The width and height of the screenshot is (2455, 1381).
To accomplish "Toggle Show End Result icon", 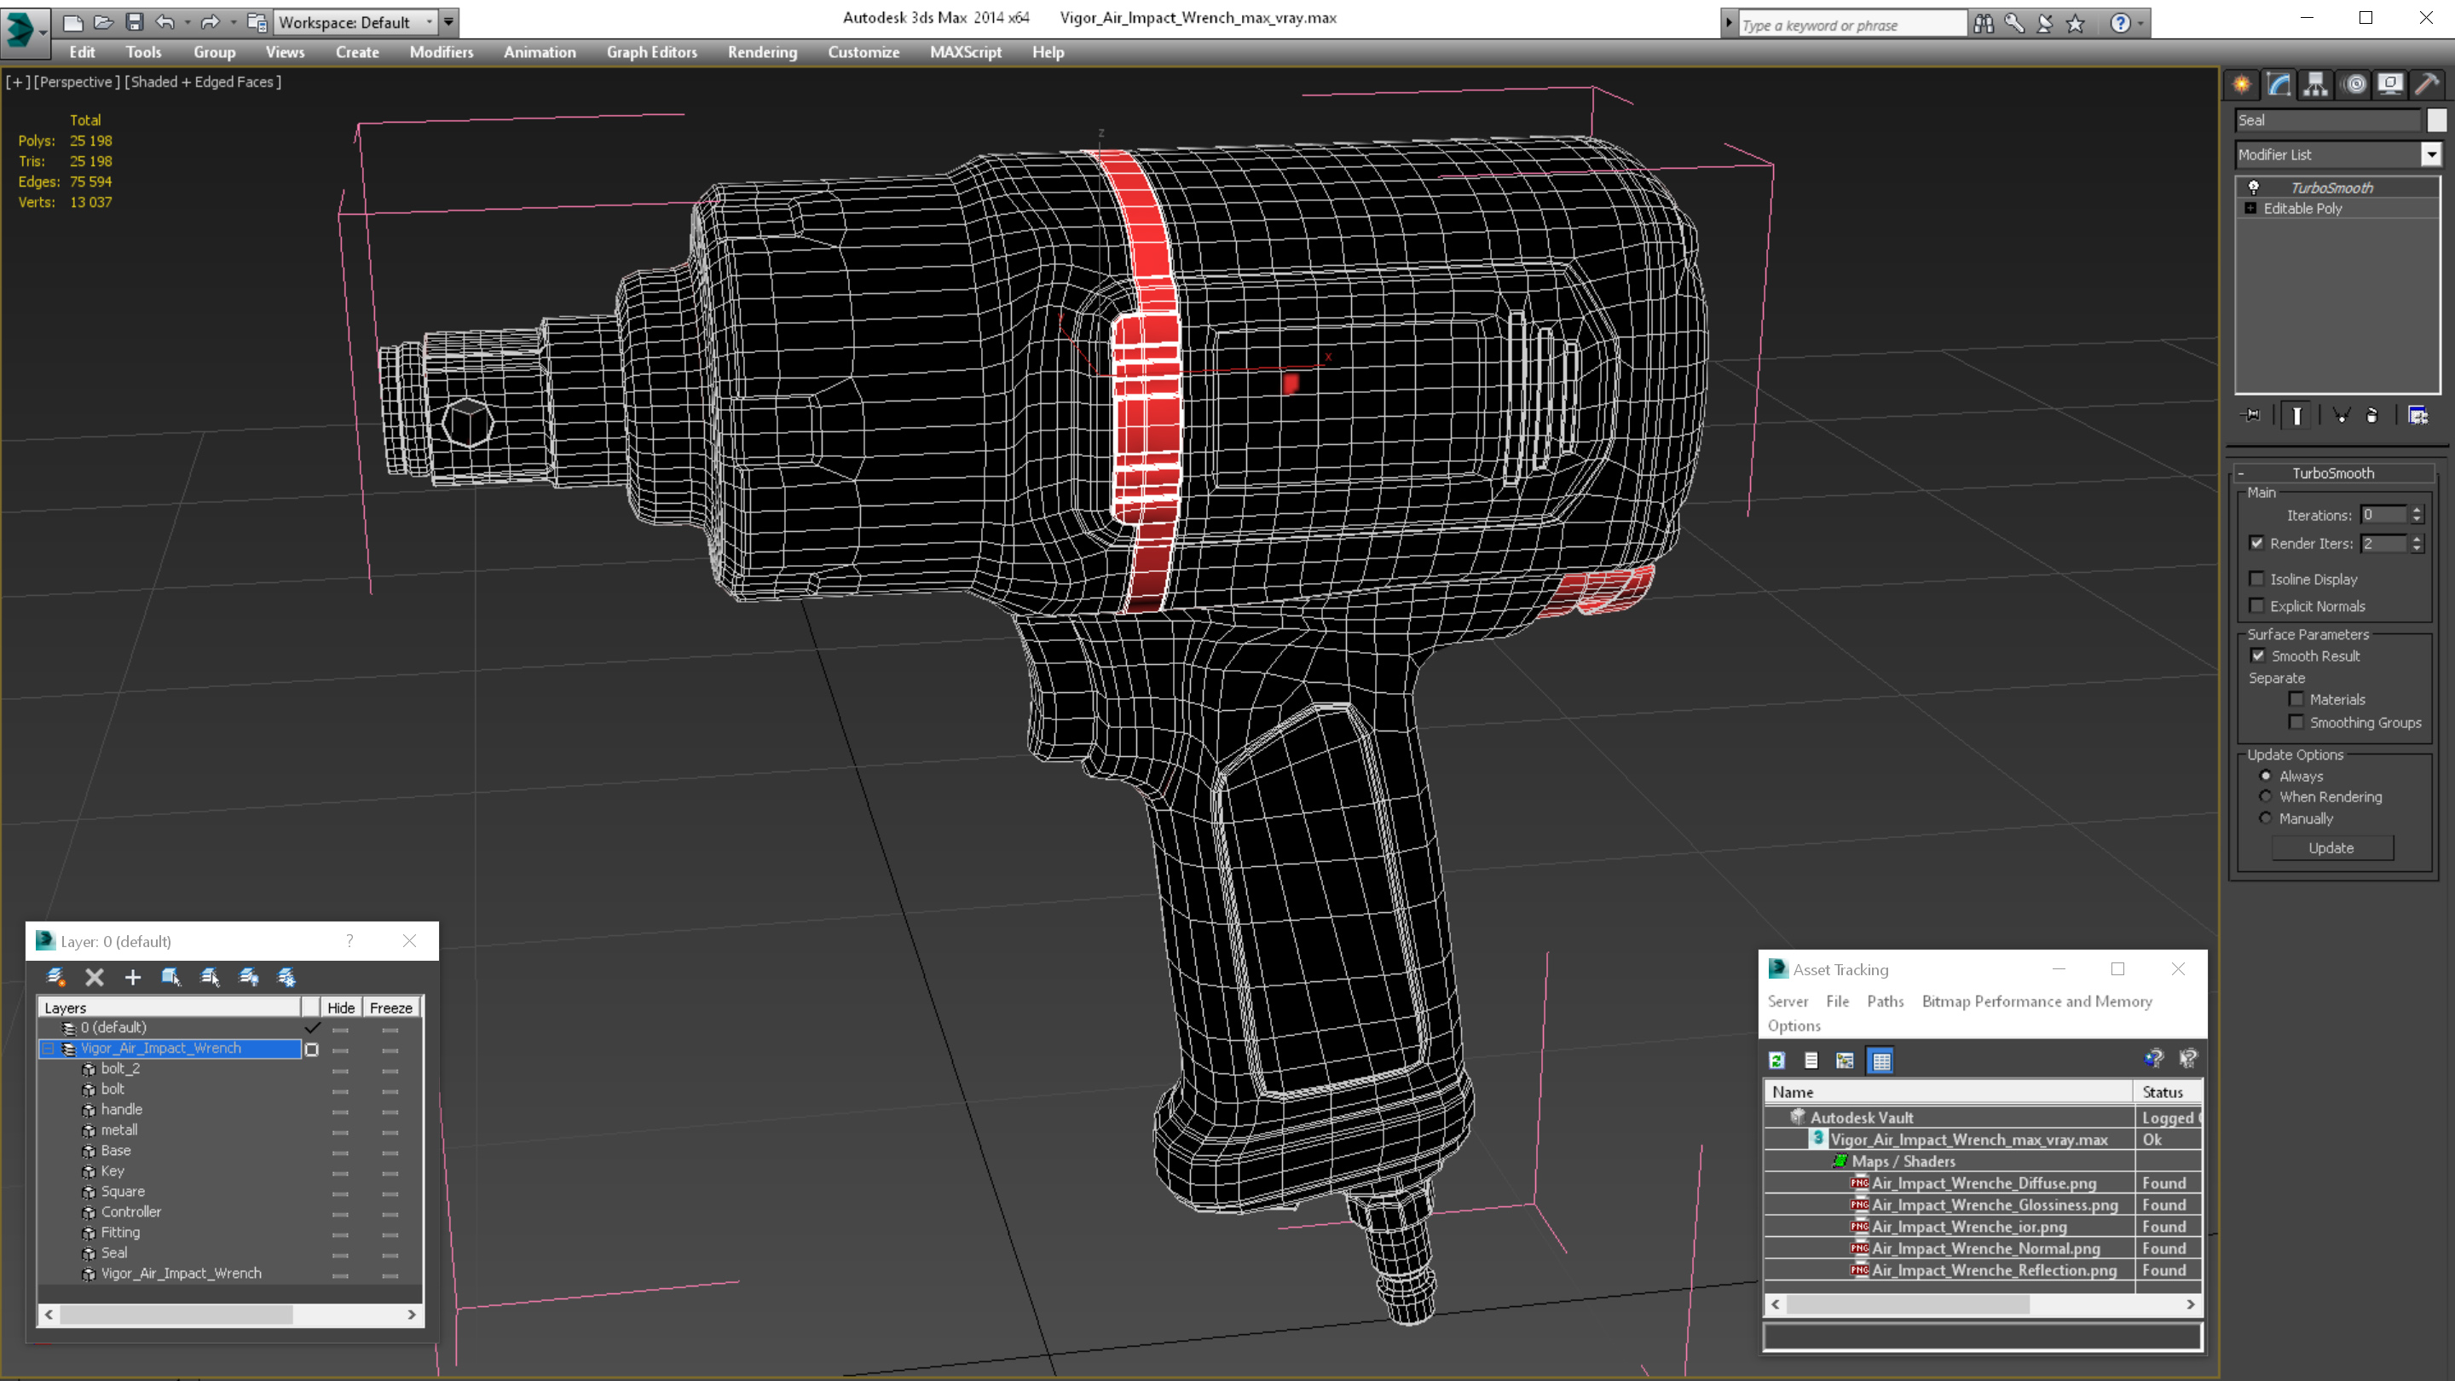I will pos(2296,414).
